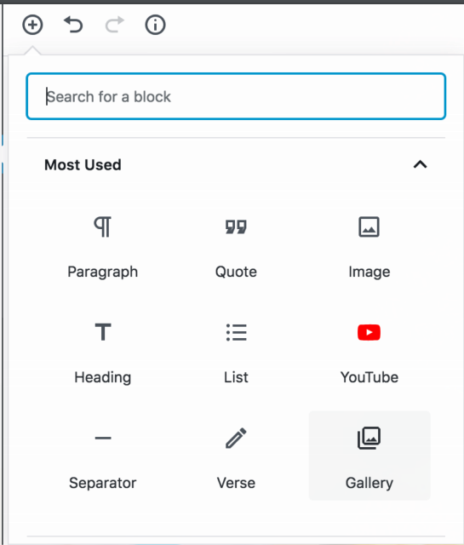Viewport: 464px width, 545px height.
Task: Insert a Separator block
Action: [x=102, y=456]
